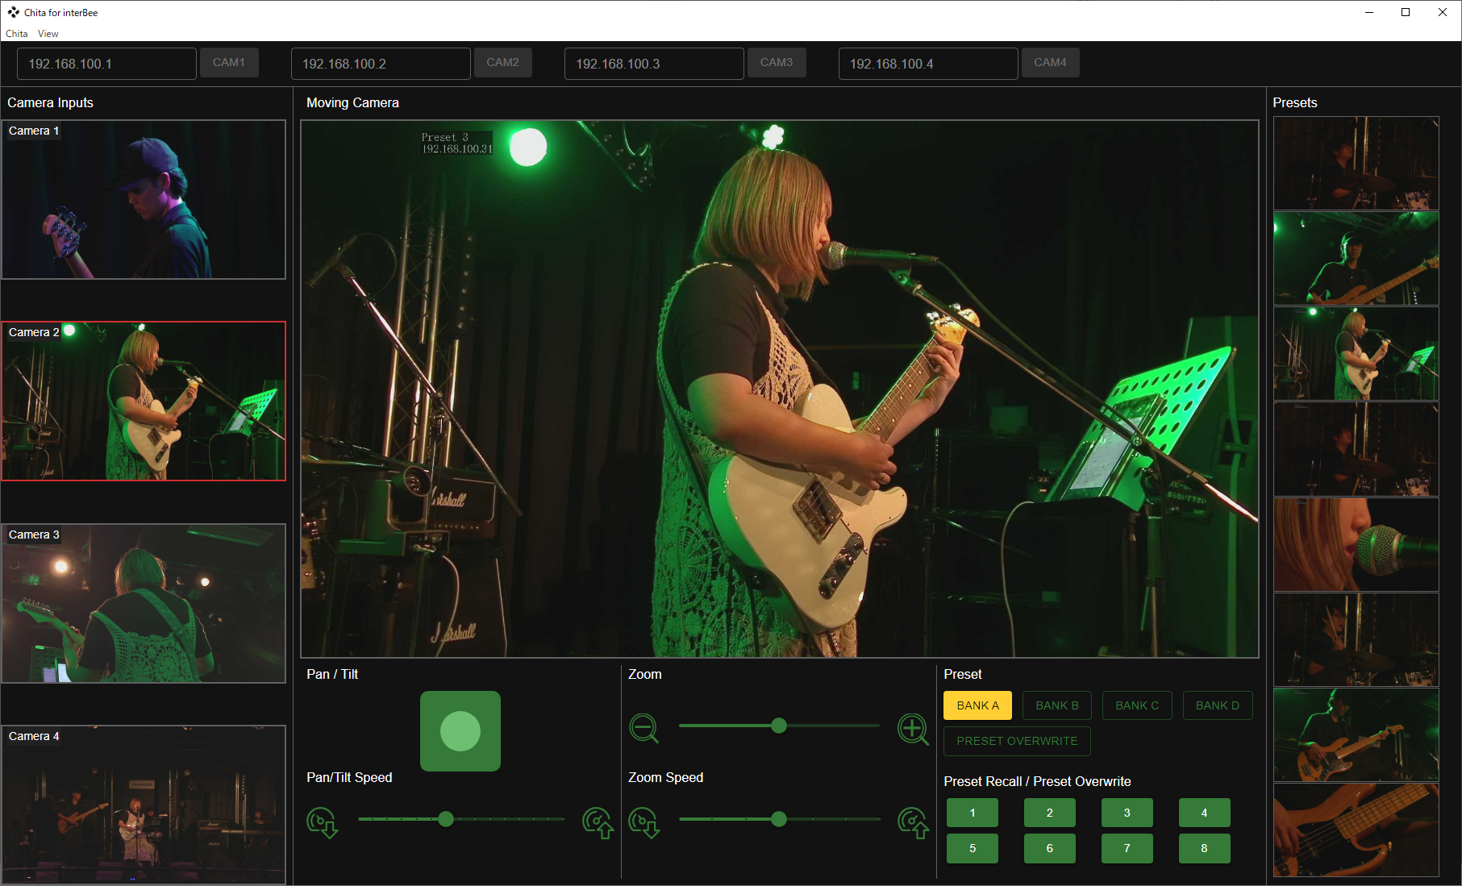Recall preset number 3
Screen dimensions: 1462x886
point(1127,813)
